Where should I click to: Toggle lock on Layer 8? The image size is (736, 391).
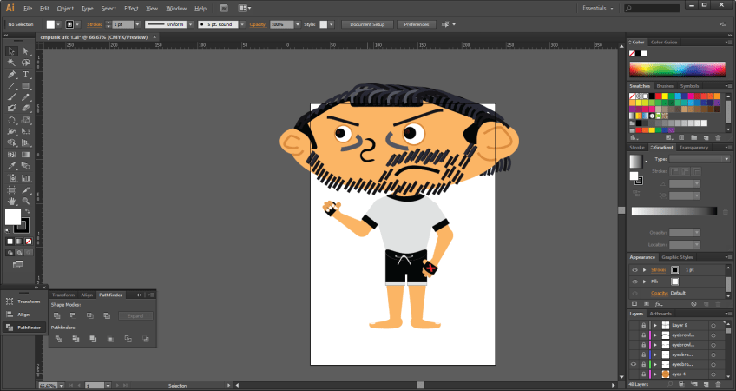click(x=643, y=324)
